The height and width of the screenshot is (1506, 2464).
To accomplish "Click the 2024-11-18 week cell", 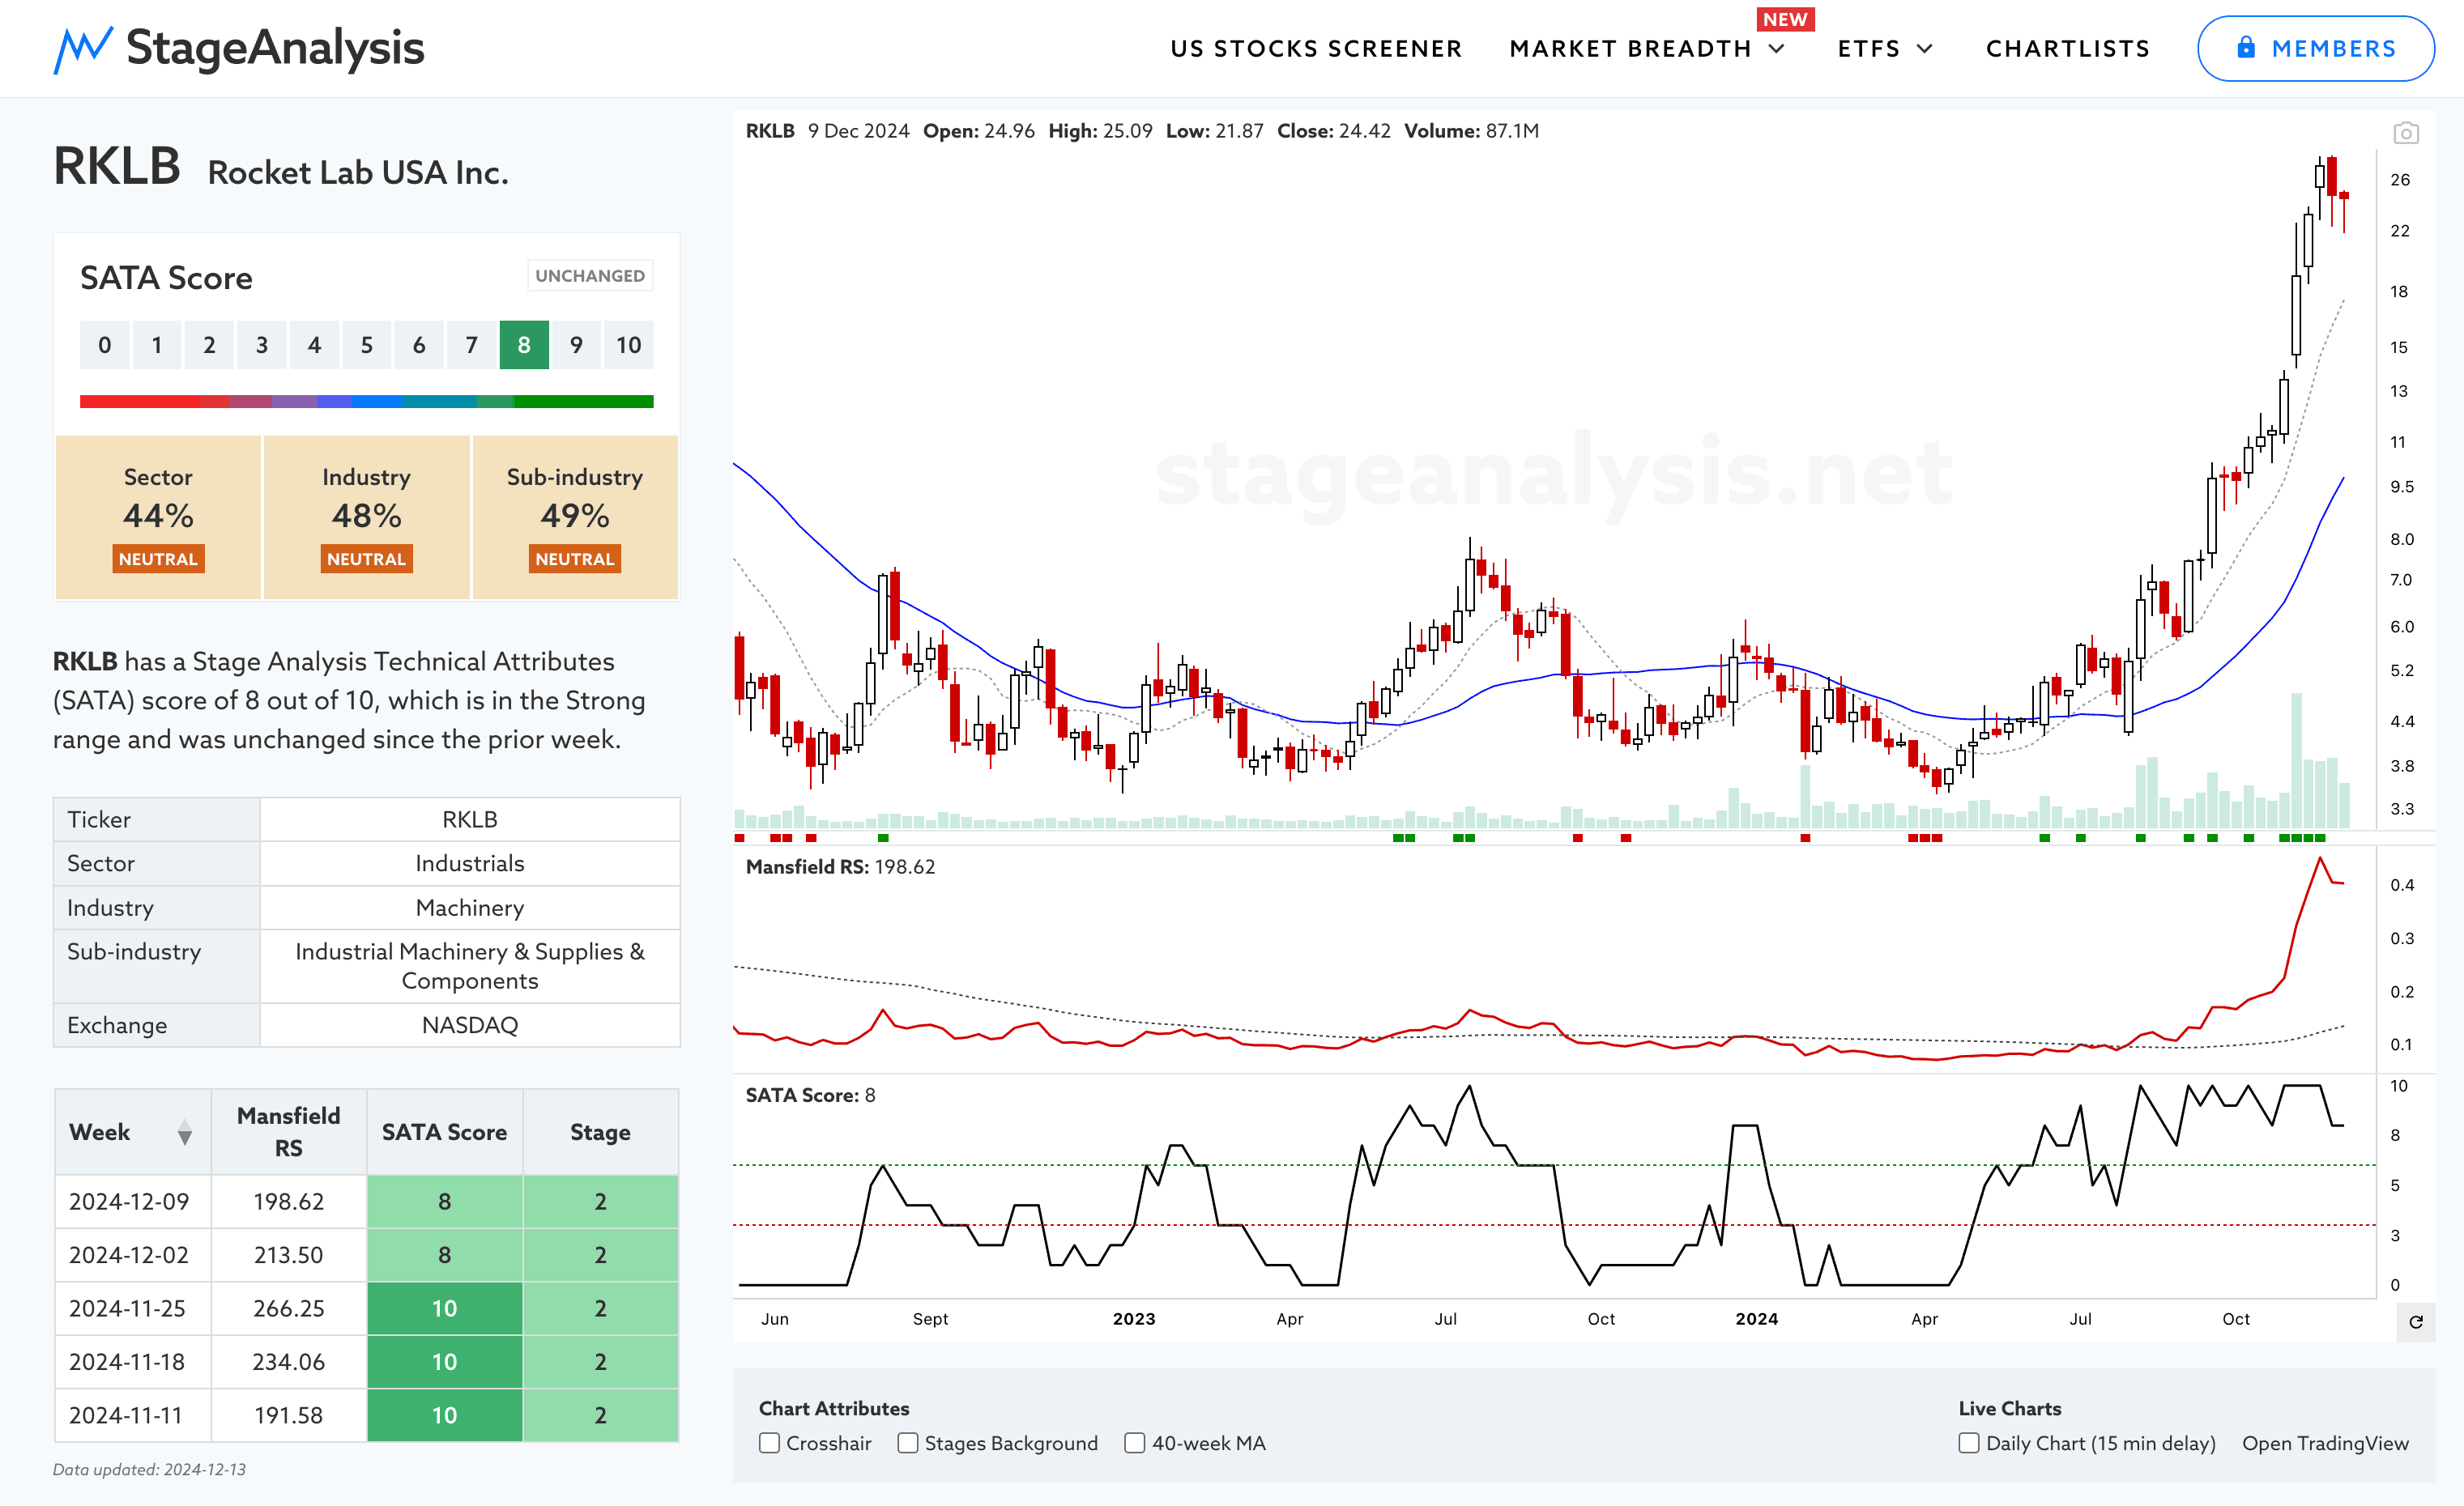I will click(132, 1362).
